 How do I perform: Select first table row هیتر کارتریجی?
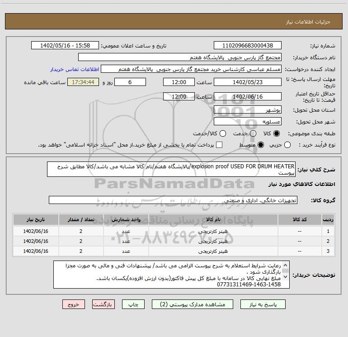point(174,231)
